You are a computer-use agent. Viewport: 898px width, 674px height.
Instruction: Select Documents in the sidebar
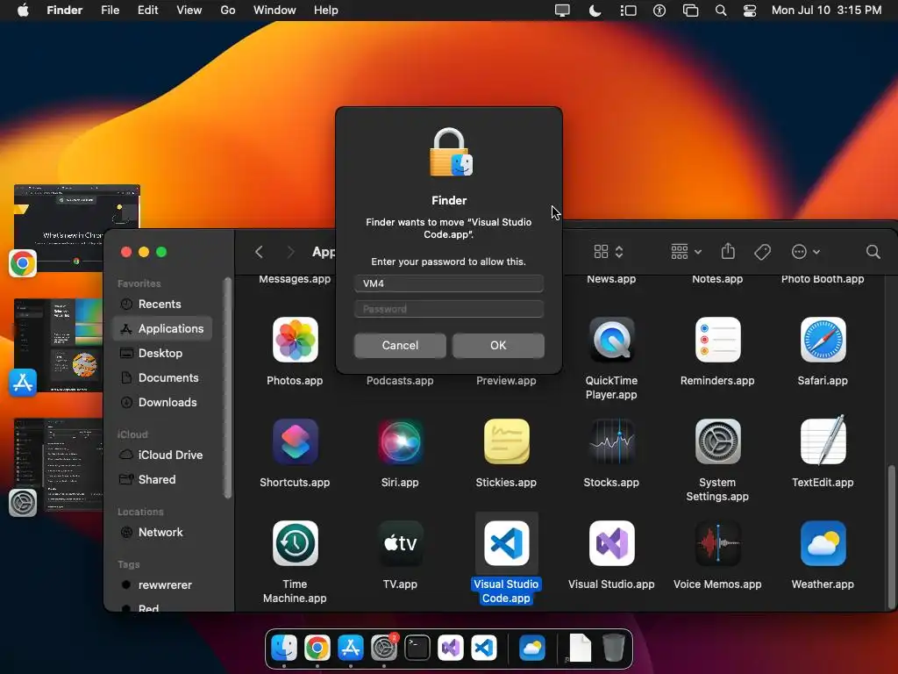(x=162, y=377)
